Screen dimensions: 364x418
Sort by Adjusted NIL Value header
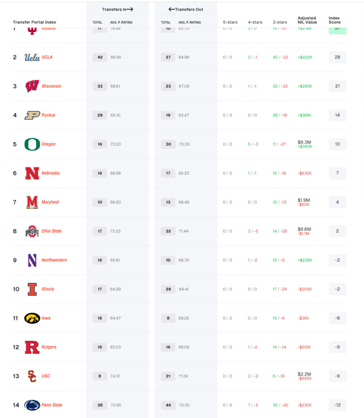(307, 20)
